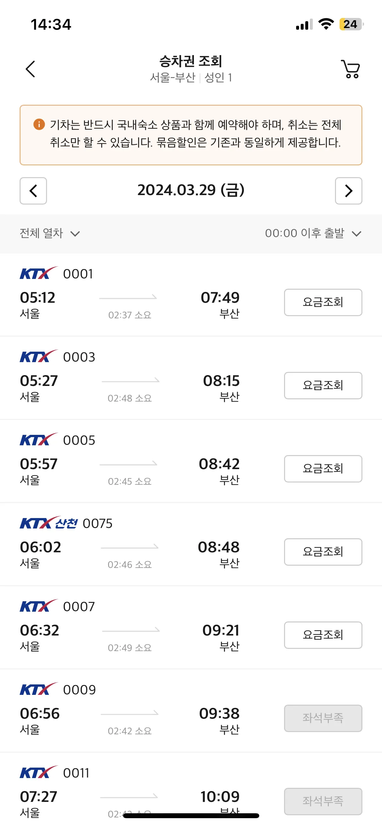Tap the KTX-산천 logo for train 0075
Image resolution: width=382 pixels, height=826 pixels.
[49, 523]
